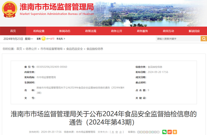Go to 市市场监督管理局 in breadcrumb
207x135 pixels.
(51, 49)
